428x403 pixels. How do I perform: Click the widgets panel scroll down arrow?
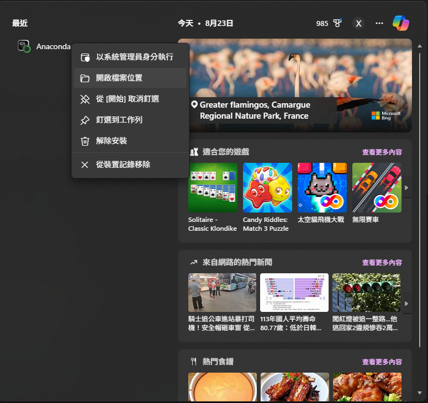click(420, 393)
